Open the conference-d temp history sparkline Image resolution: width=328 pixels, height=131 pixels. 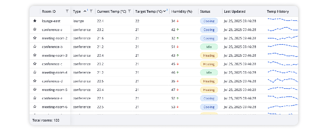[282, 80]
